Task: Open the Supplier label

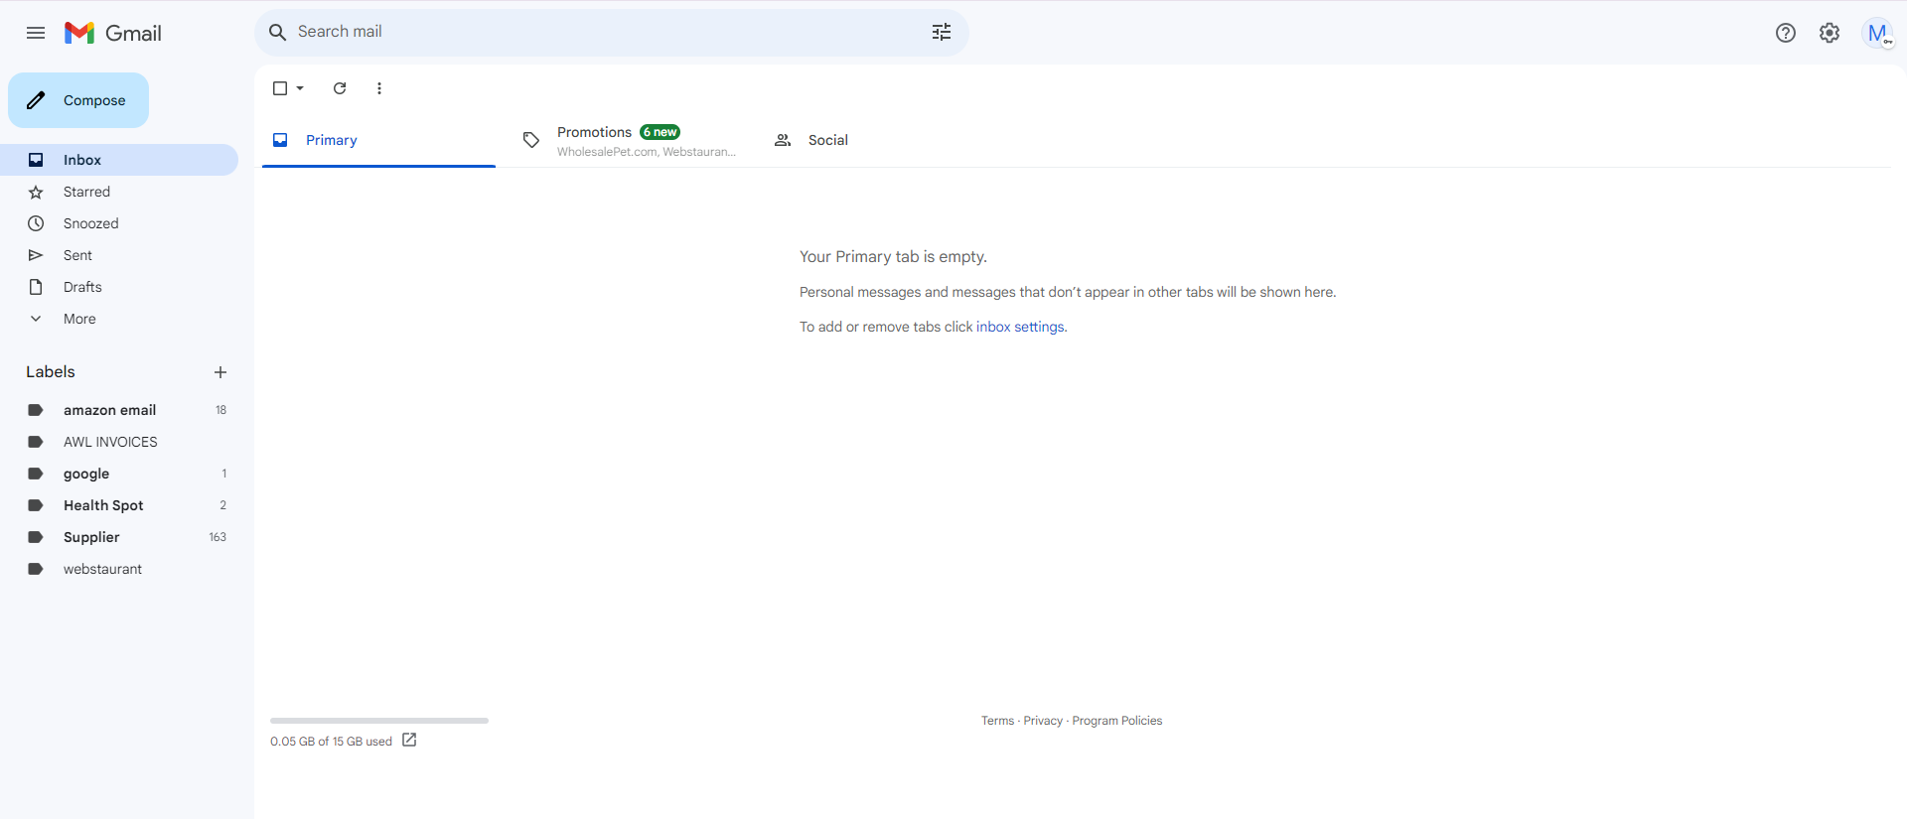Action: tap(119, 537)
